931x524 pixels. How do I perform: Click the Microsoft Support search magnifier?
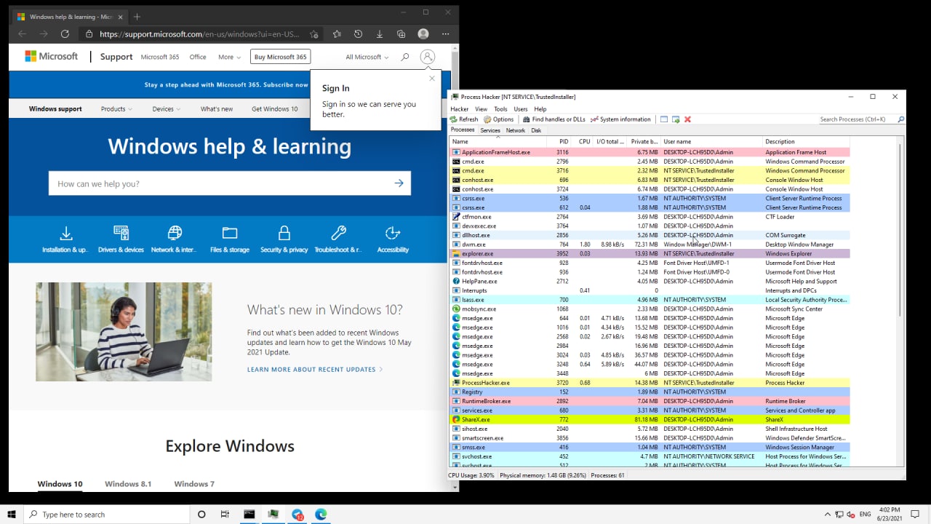point(405,57)
